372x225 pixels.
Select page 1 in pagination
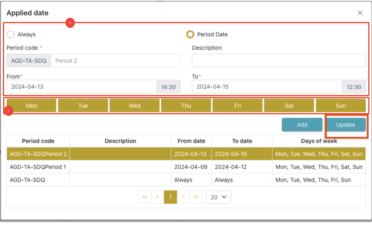170,197
